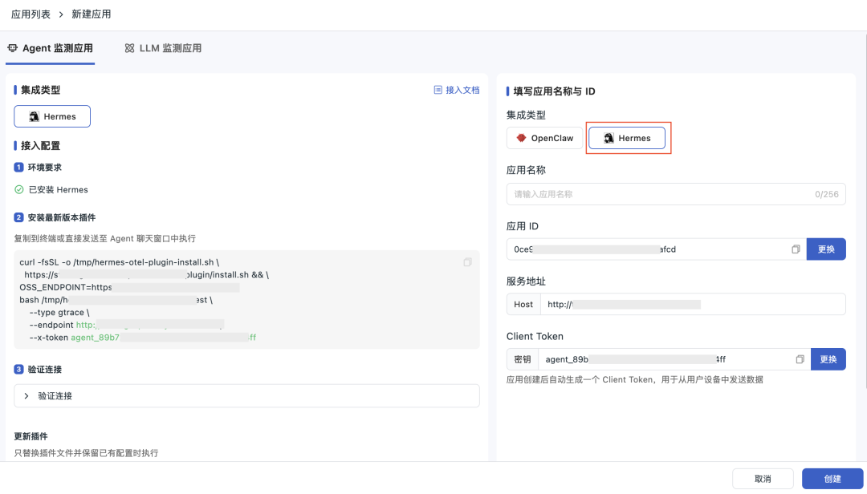Click the 0/256 character counter
The image size is (867, 494).
[x=827, y=194]
